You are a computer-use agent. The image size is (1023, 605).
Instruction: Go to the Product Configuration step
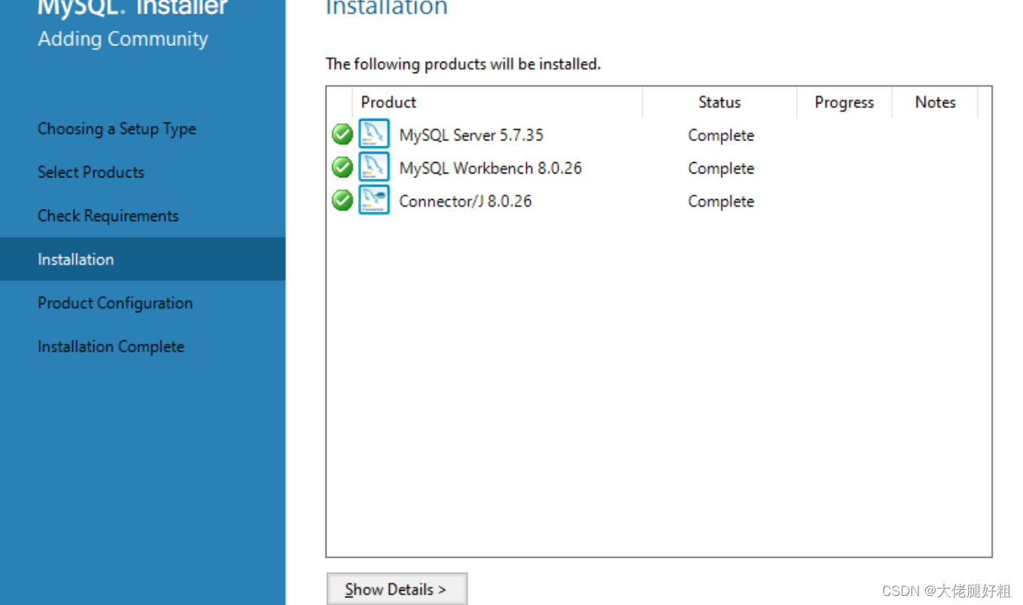[115, 303]
